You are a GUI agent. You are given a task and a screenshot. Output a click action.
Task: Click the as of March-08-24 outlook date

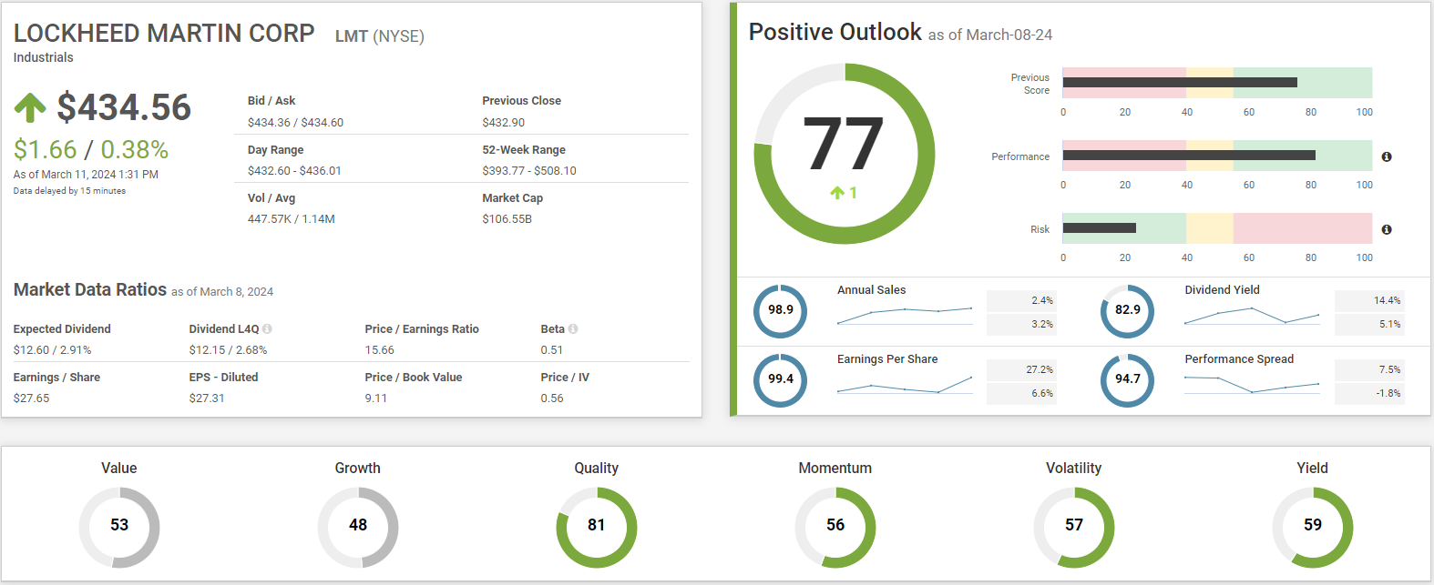coord(990,35)
